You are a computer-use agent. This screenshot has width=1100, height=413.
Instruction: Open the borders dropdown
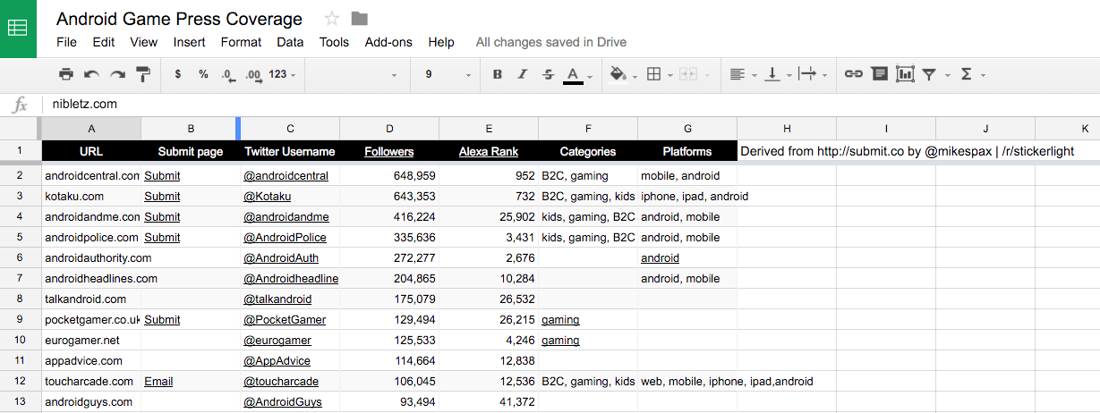coord(658,74)
